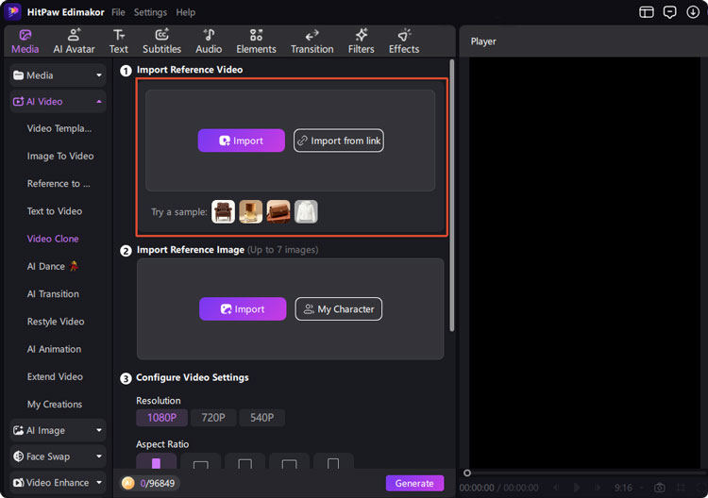The height and width of the screenshot is (498, 708).
Task: Click the 00:00:00 / 00:00:00 timecode
Action: (x=498, y=488)
